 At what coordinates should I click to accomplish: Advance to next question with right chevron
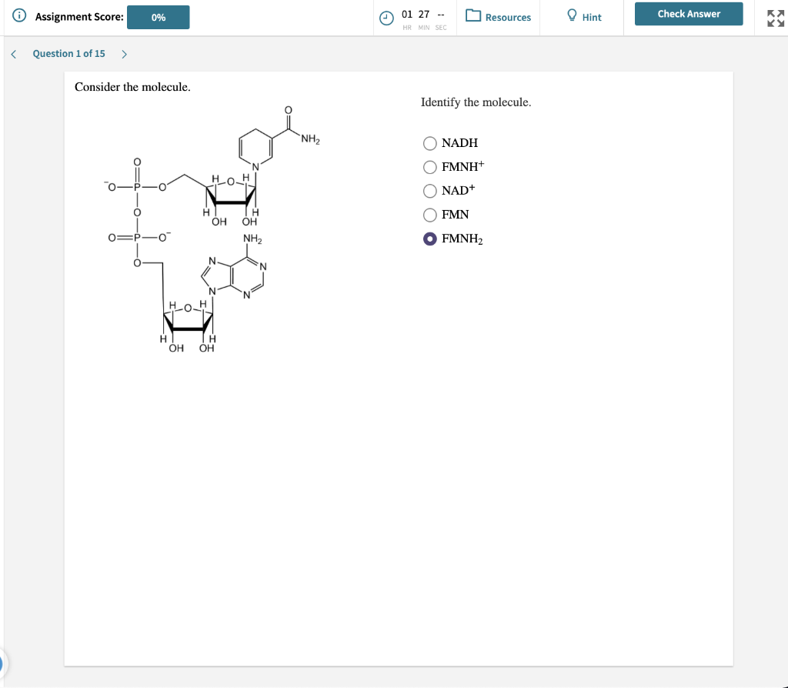tap(123, 53)
